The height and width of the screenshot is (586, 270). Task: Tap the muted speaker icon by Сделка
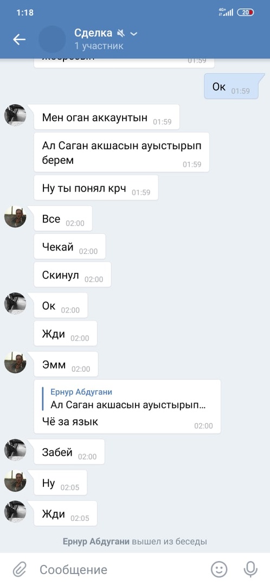(x=120, y=34)
